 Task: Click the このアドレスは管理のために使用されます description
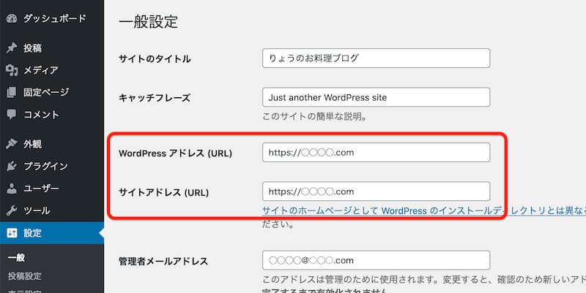point(424,280)
